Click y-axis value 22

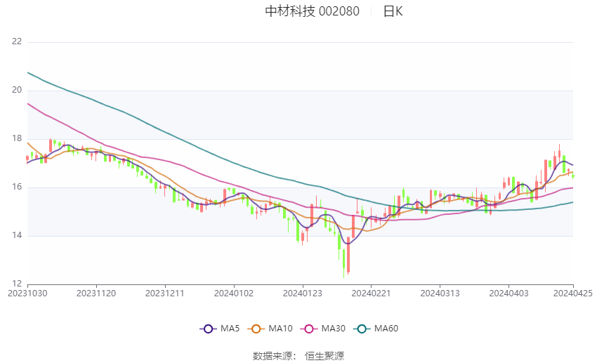point(17,41)
